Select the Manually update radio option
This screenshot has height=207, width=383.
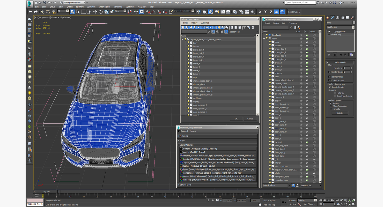[x=331, y=109]
